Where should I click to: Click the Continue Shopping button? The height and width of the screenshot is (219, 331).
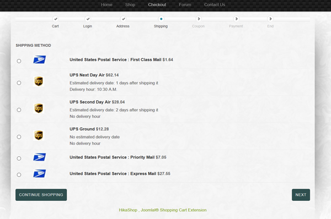41,195
